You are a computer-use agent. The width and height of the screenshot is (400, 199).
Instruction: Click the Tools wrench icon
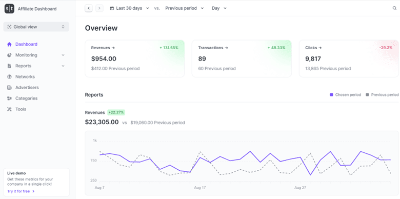pos(9,109)
